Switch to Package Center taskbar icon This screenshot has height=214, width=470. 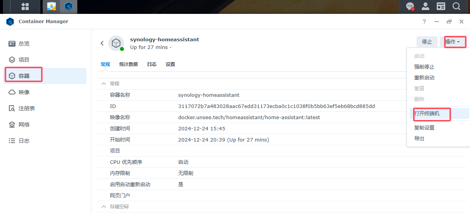(51, 6)
